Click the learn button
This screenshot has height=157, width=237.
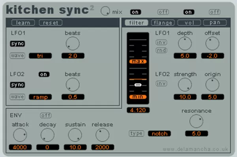[23, 23]
